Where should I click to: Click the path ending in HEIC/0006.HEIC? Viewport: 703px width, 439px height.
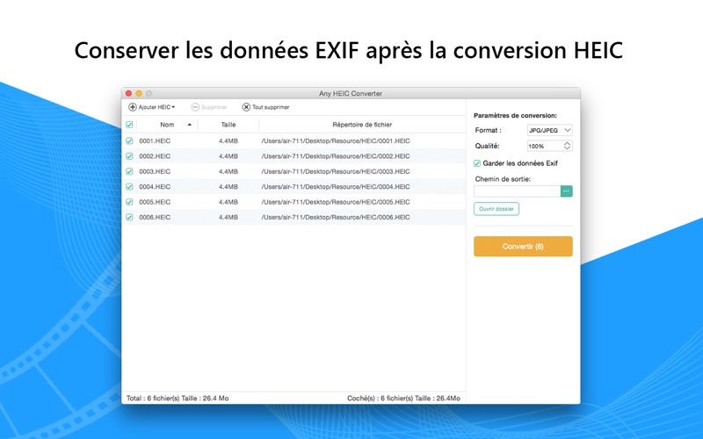(x=336, y=217)
